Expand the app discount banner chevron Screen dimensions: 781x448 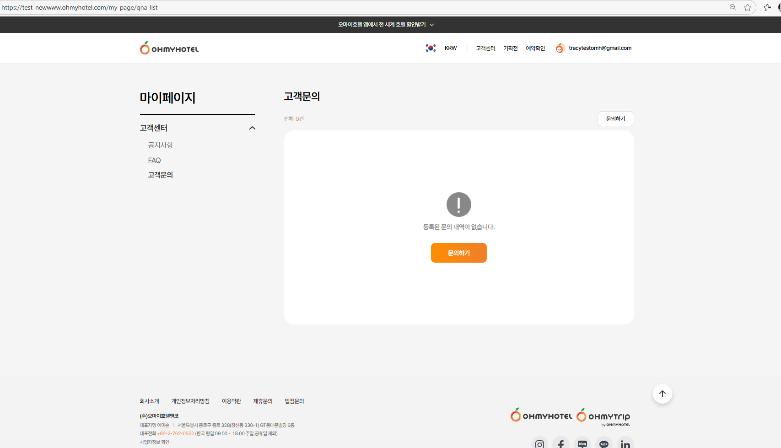pos(432,25)
